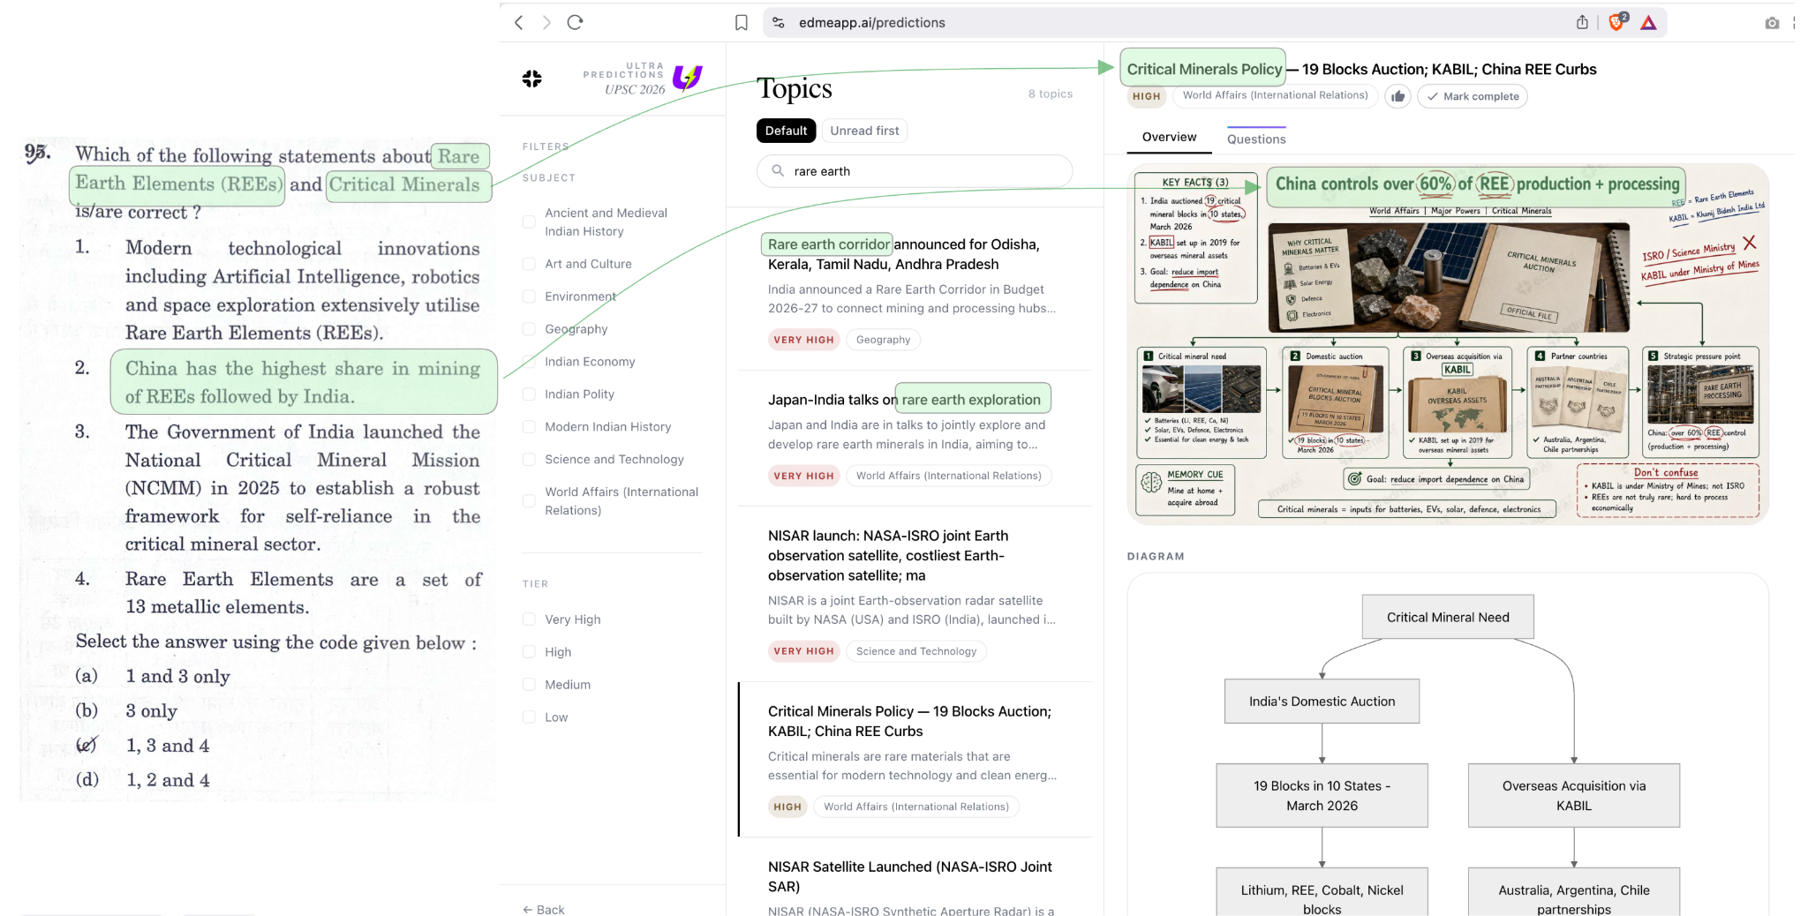Click the address bar URL edmeapp.ai/predictions
The width and height of the screenshot is (1808, 916).
(872, 23)
